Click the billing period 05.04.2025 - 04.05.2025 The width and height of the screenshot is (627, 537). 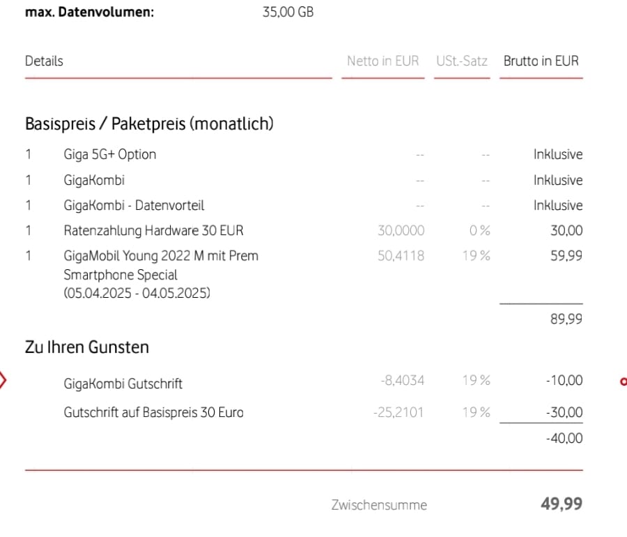[x=137, y=293]
